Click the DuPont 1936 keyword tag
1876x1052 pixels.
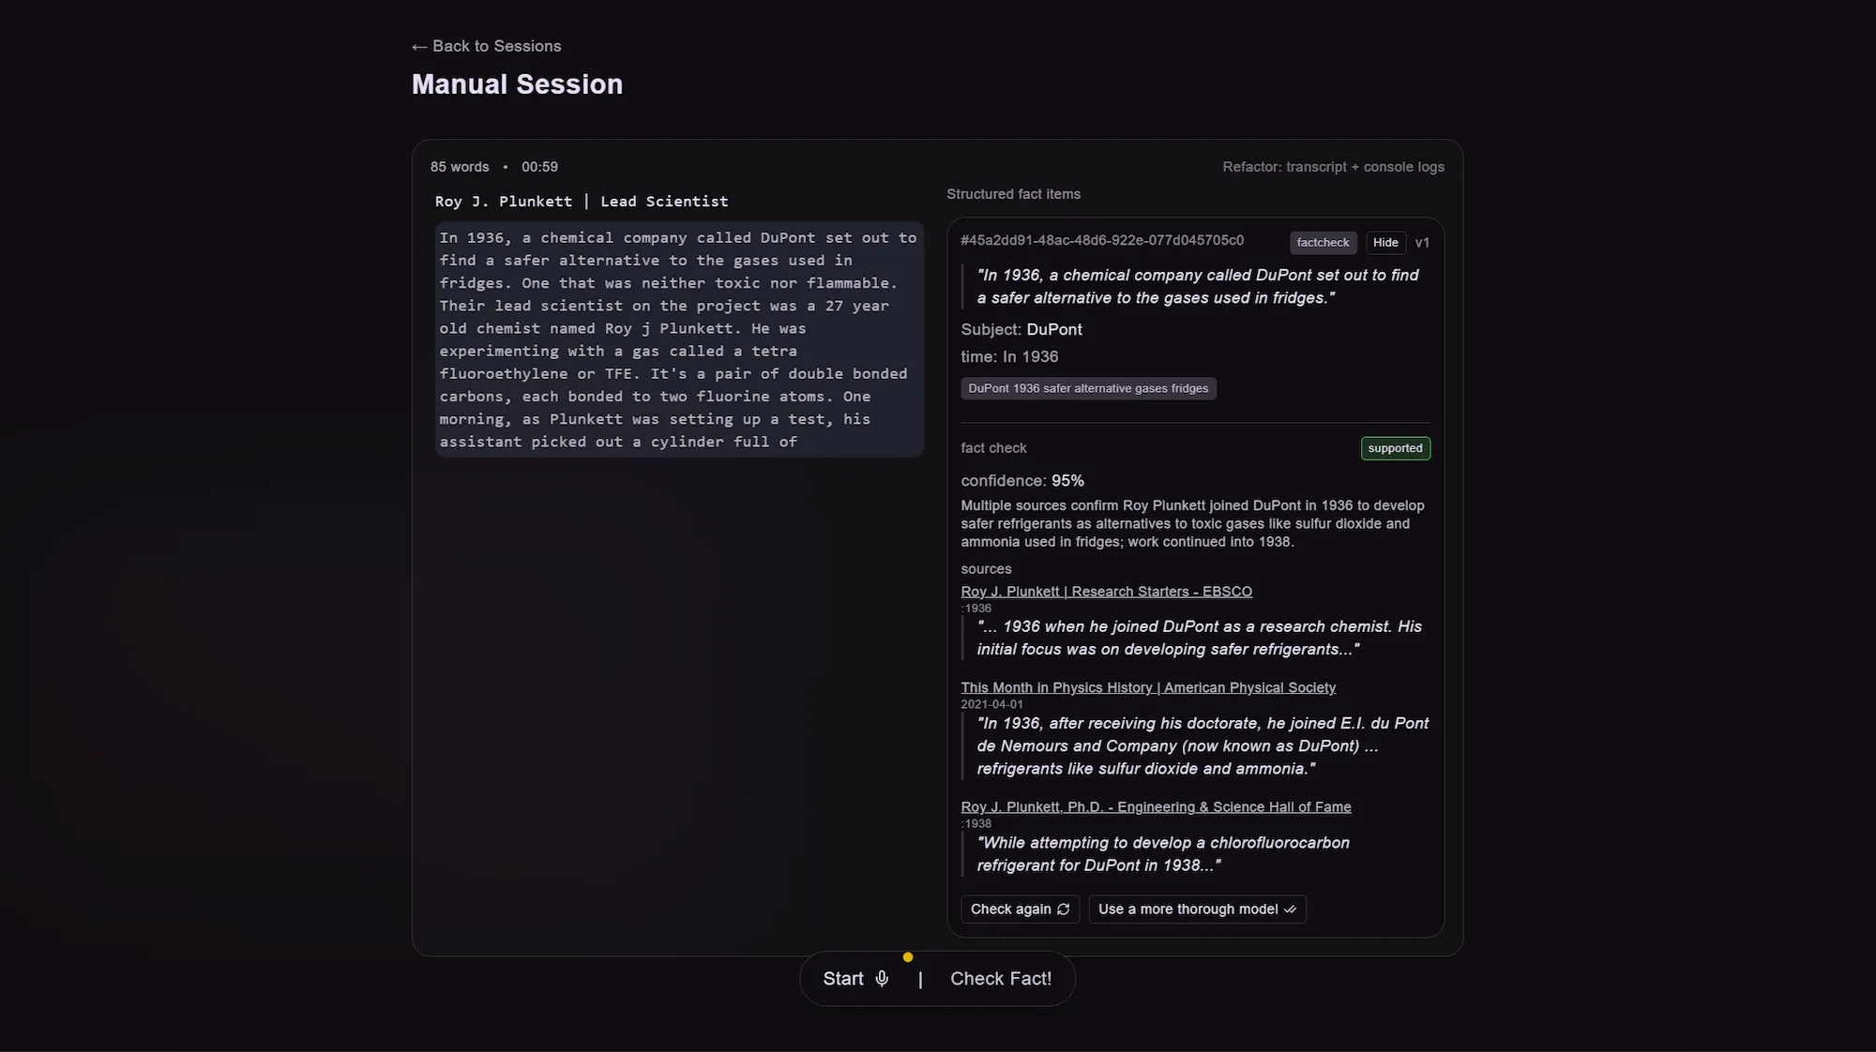(1088, 387)
